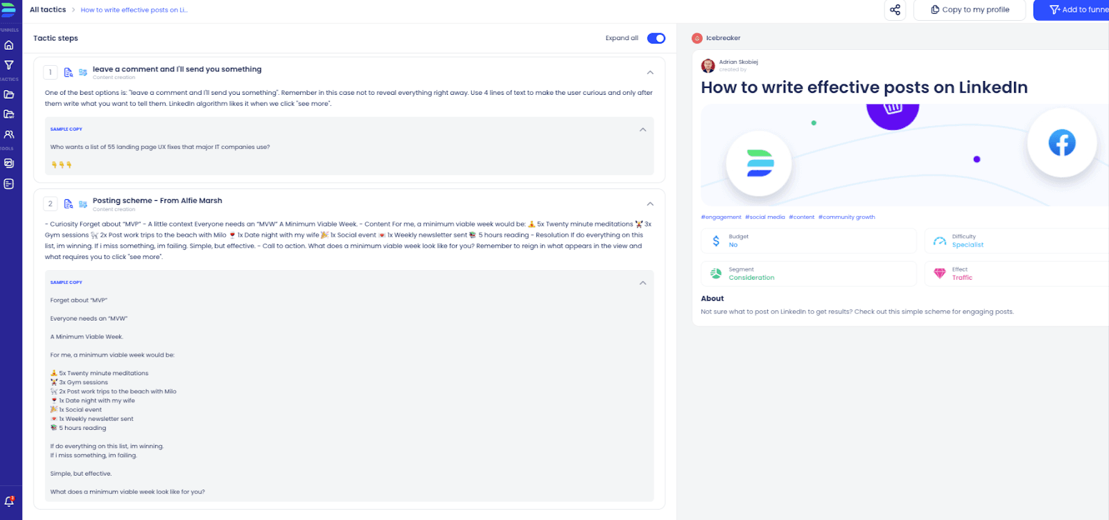
Task: Open the my tactics folder icon
Action: click(9, 114)
